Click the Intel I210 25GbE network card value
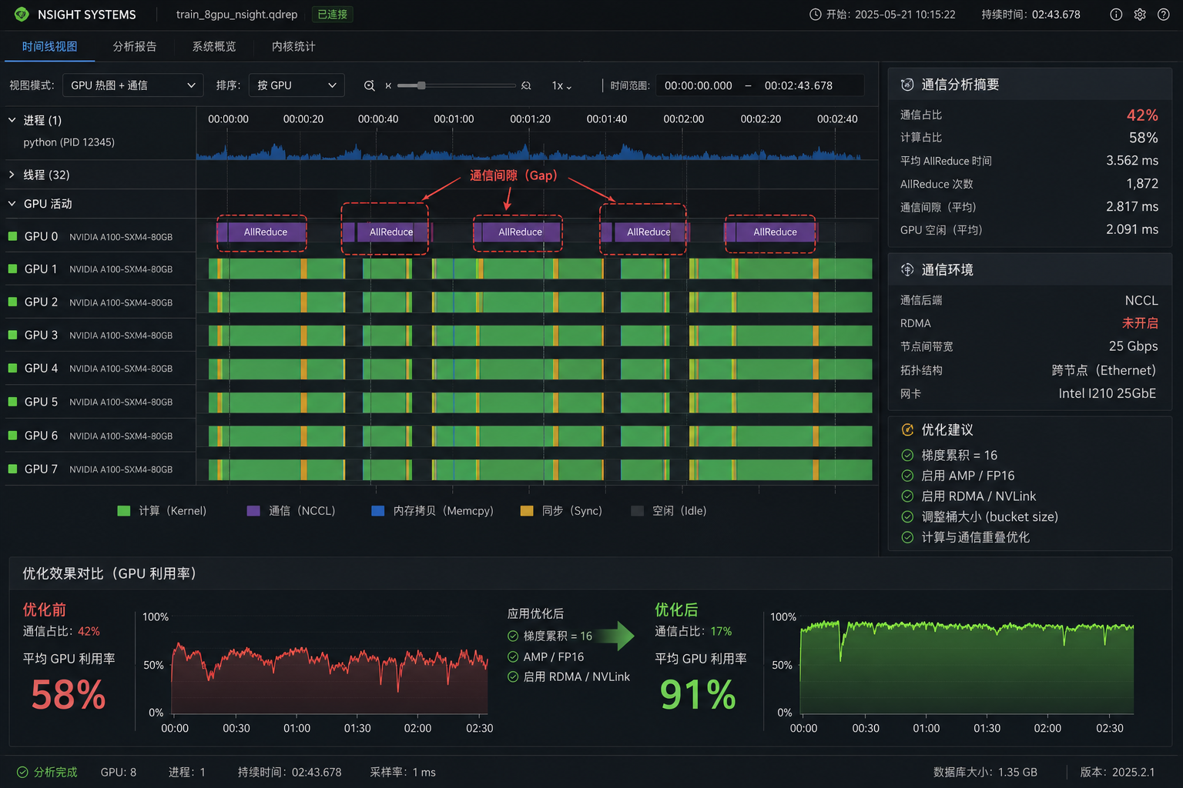1183x788 pixels. click(x=1107, y=393)
